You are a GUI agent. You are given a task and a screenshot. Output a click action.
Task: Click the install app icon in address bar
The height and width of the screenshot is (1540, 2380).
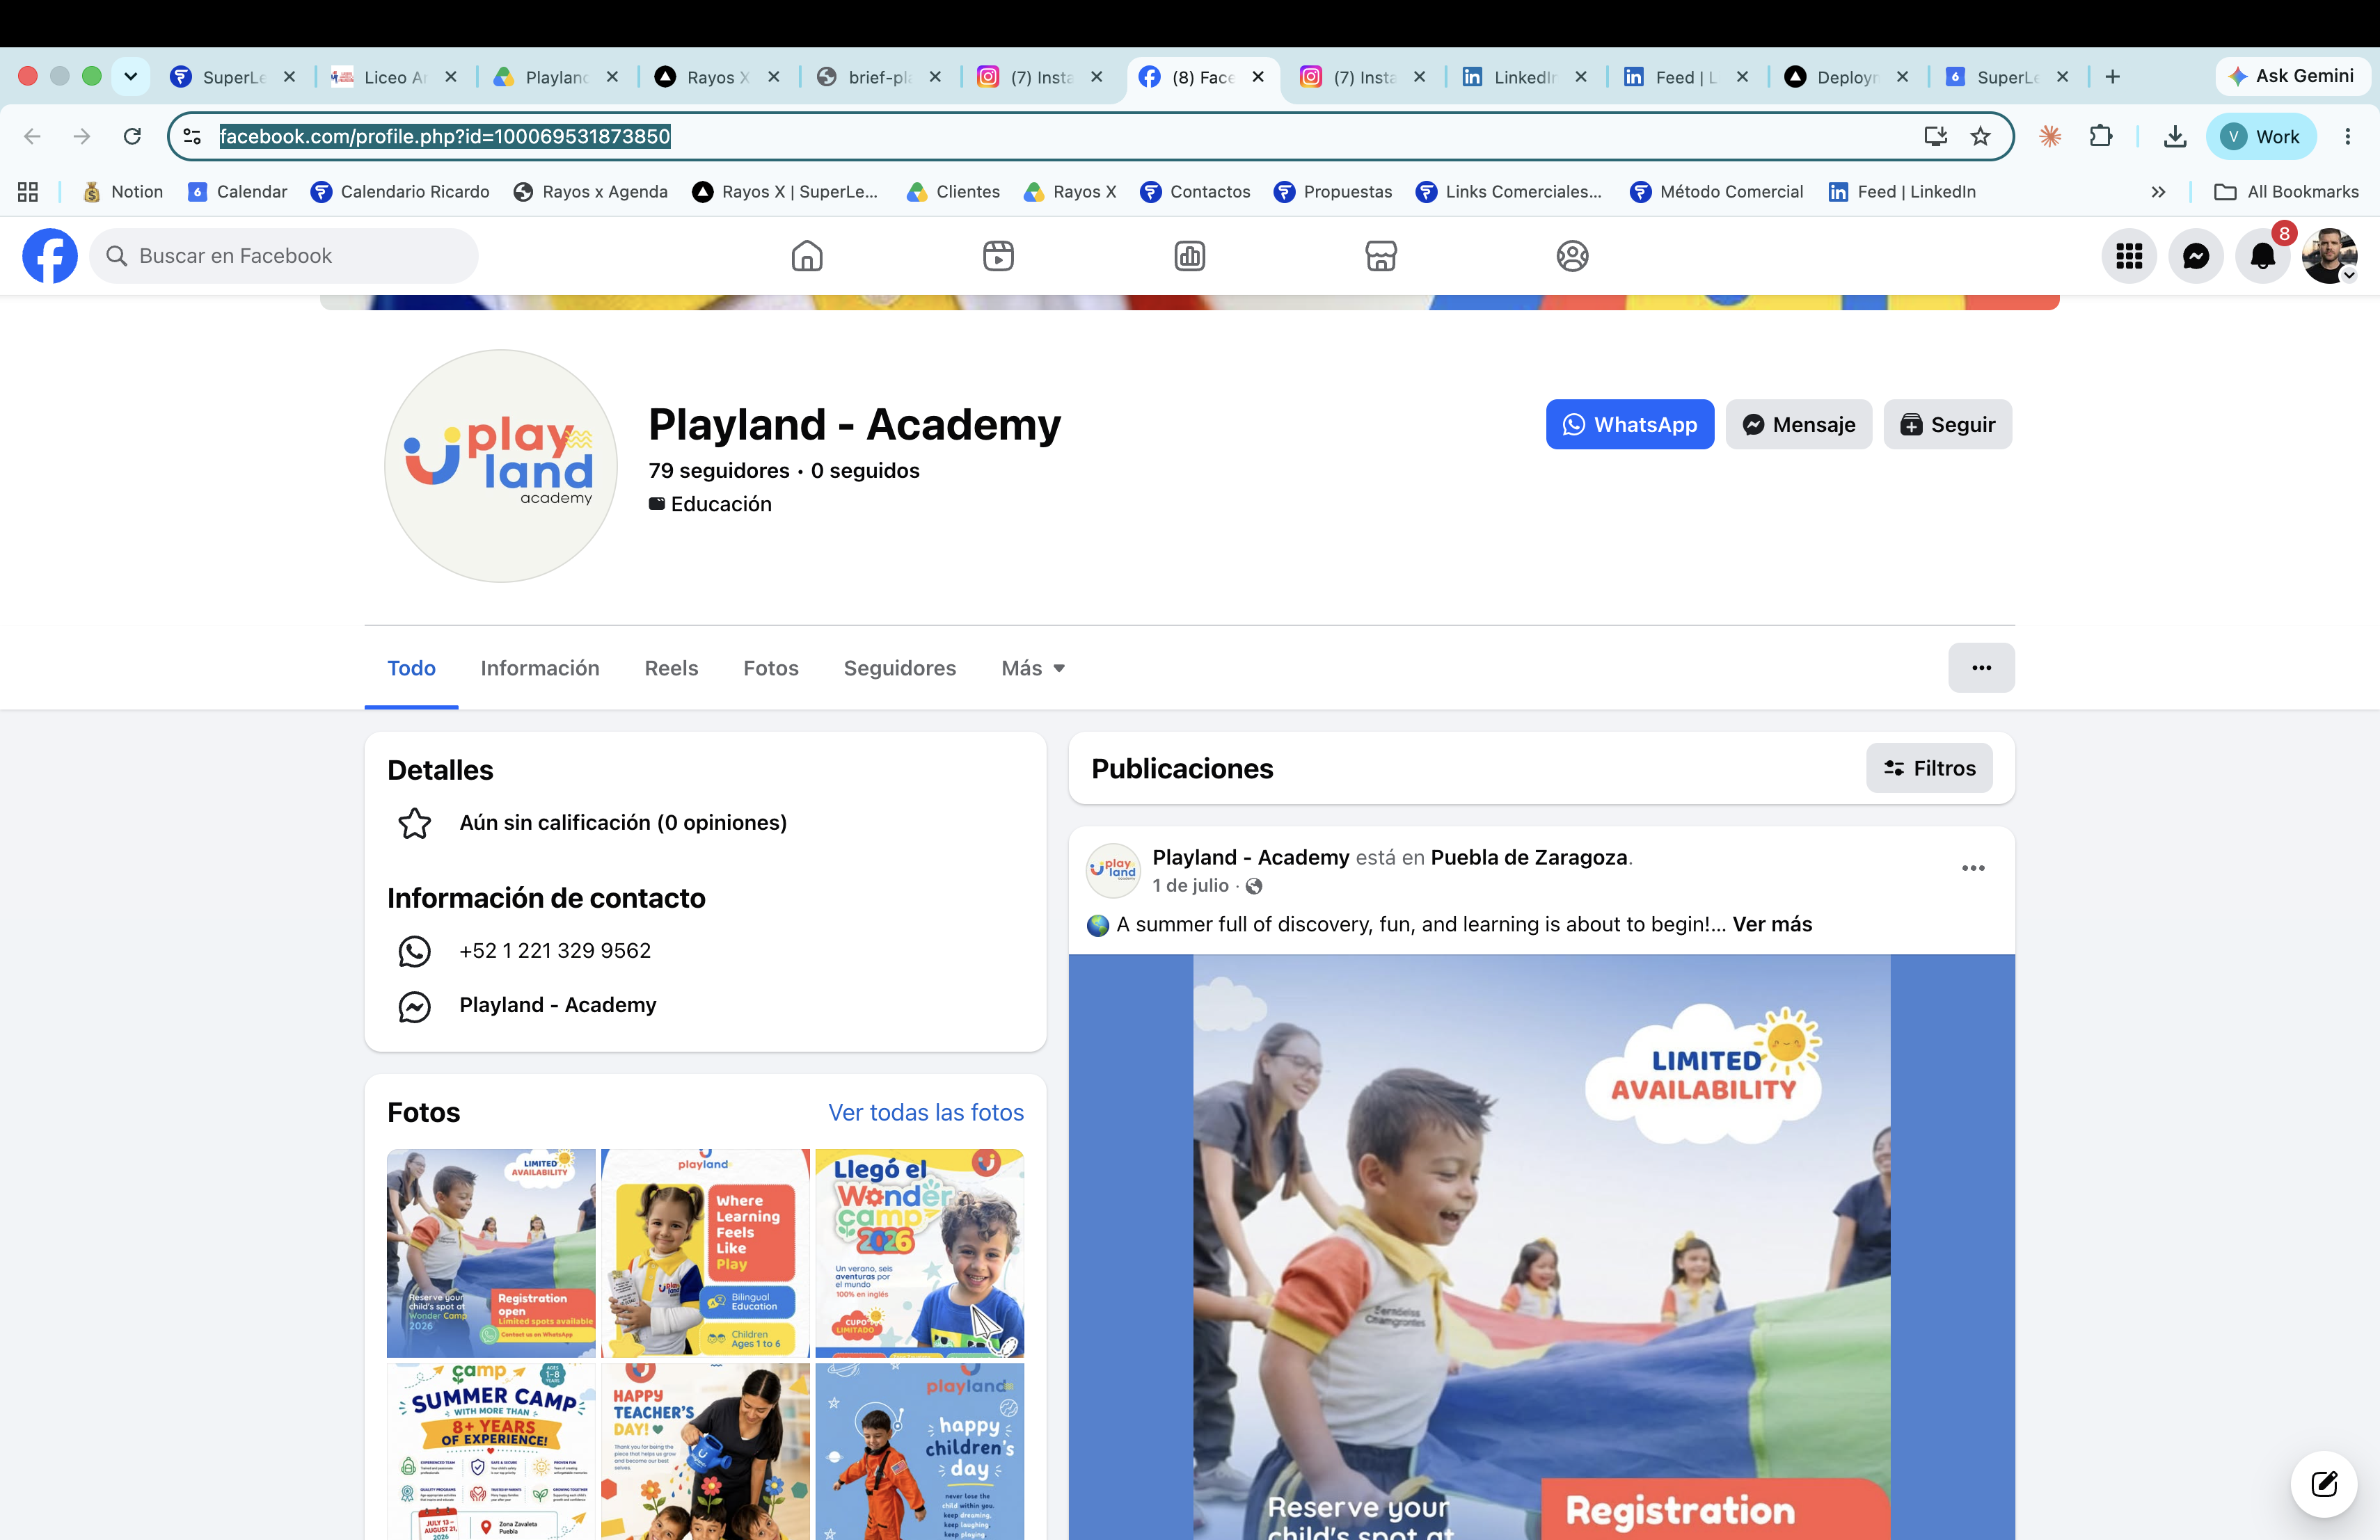click(x=1935, y=136)
